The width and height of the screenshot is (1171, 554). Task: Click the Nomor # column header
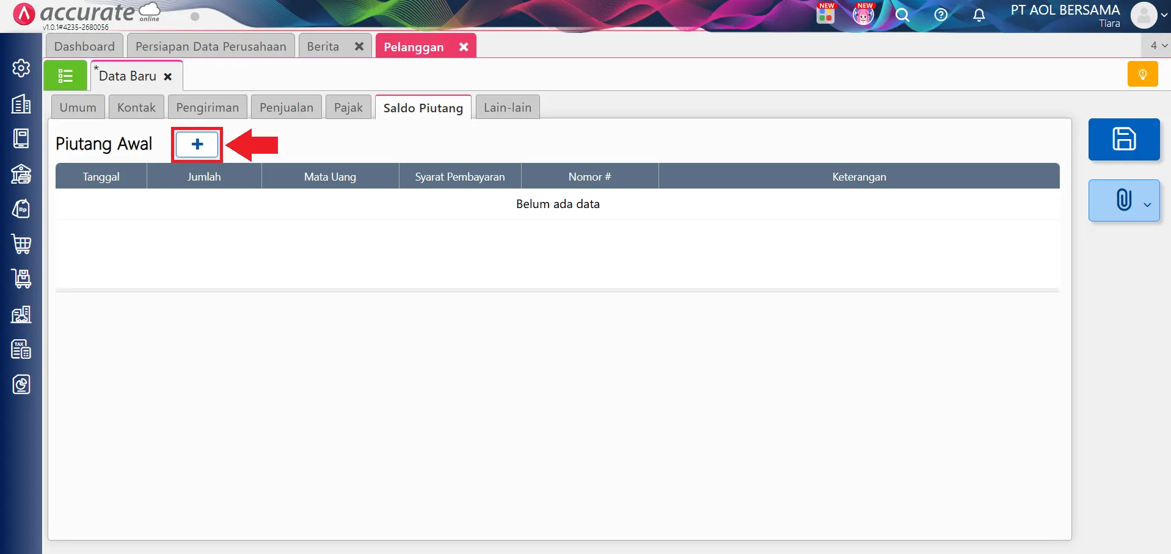[589, 176]
